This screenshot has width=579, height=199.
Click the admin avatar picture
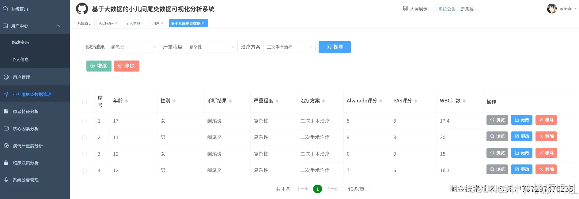click(x=552, y=9)
